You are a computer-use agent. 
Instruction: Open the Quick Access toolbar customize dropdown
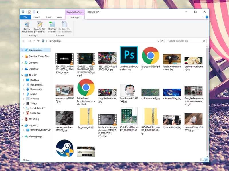(37, 12)
